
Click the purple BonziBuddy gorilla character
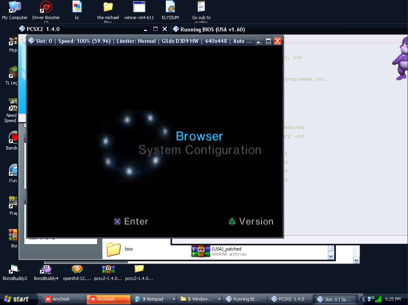401,58
